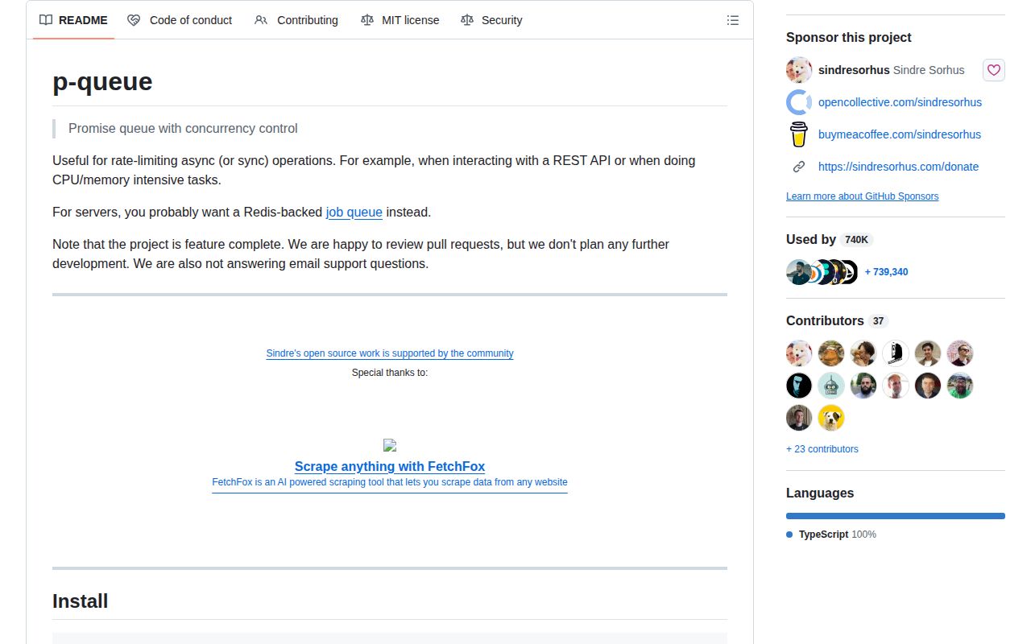Open Learn more about GitHub Sponsors

tap(862, 196)
